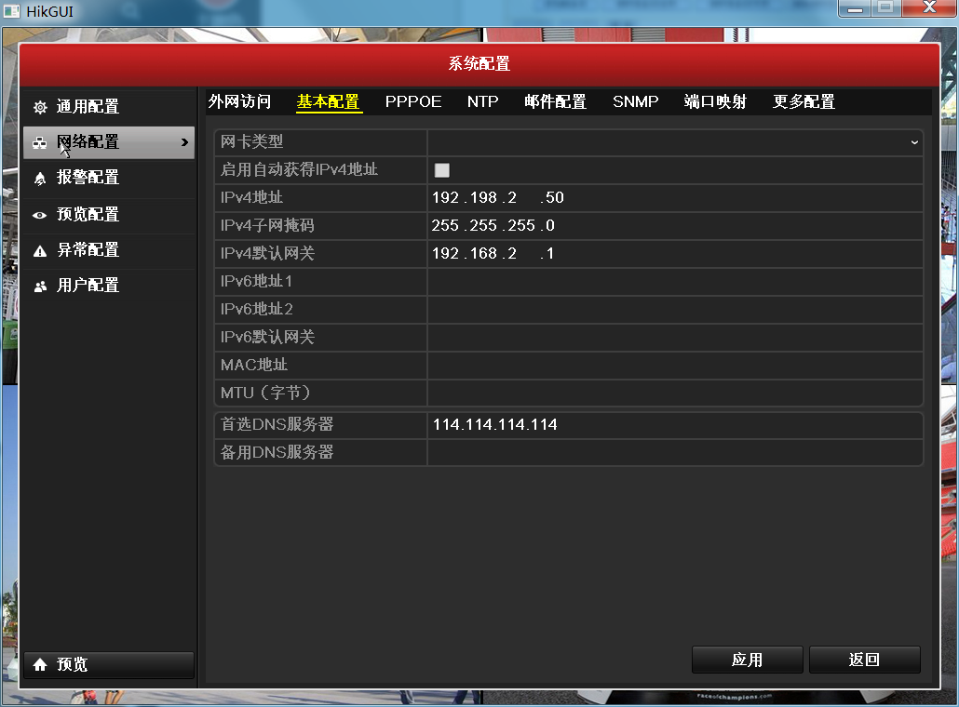959x707 pixels.
Task: Edit the IPv4地址 input field
Action: [x=559, y=197]
